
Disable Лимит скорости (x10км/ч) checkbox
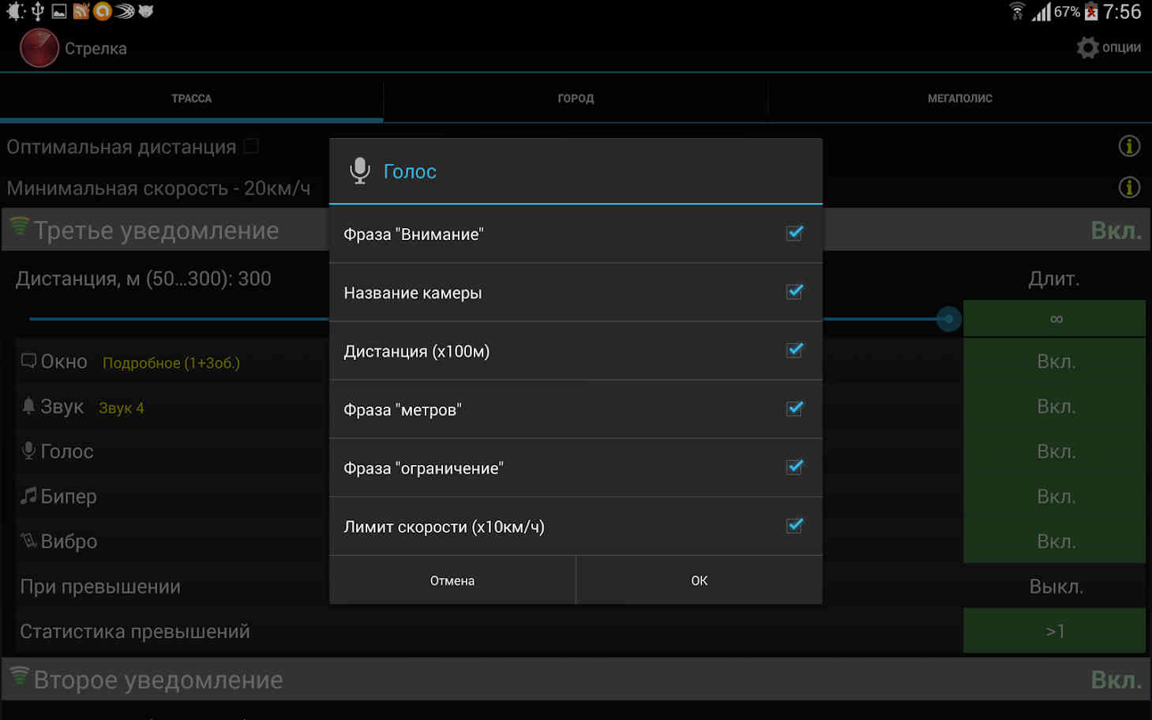[794, 526]
